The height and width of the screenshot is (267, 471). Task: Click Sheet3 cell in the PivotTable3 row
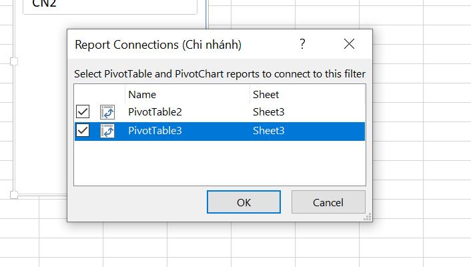[x=268, y=131]
